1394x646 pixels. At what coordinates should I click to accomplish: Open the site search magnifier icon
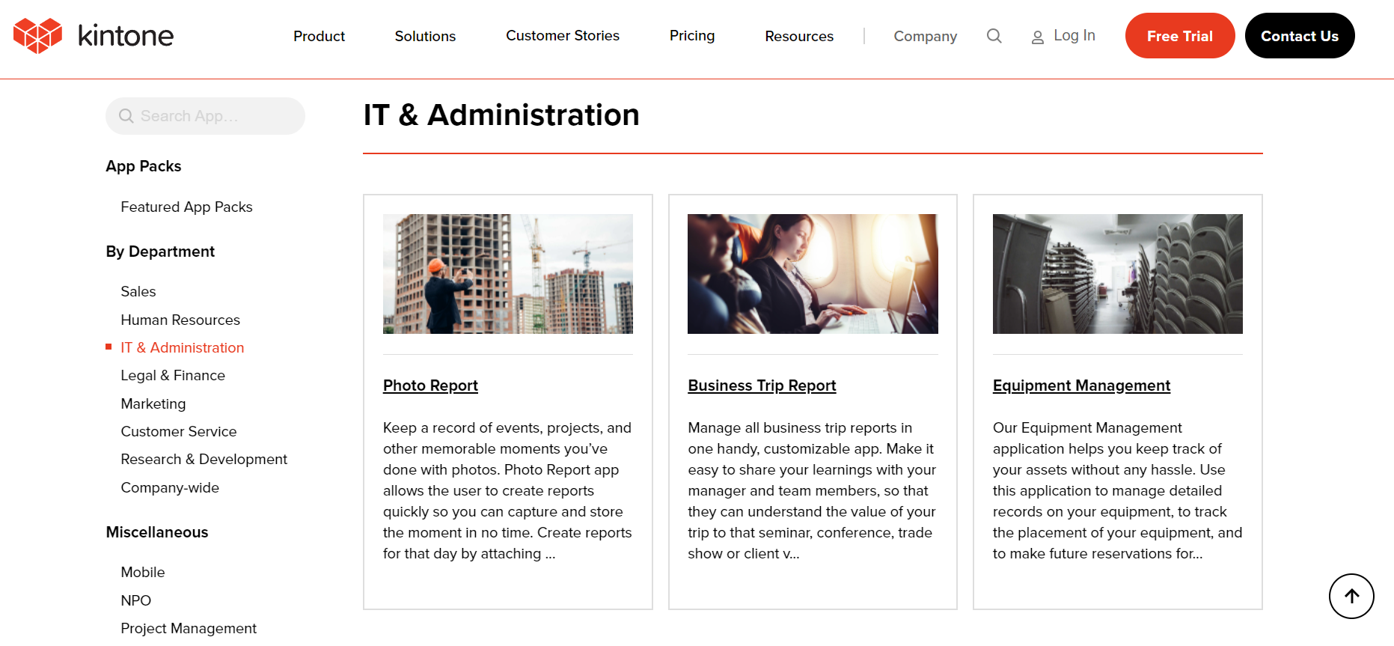pyautogui.click(x=994, y=36)
